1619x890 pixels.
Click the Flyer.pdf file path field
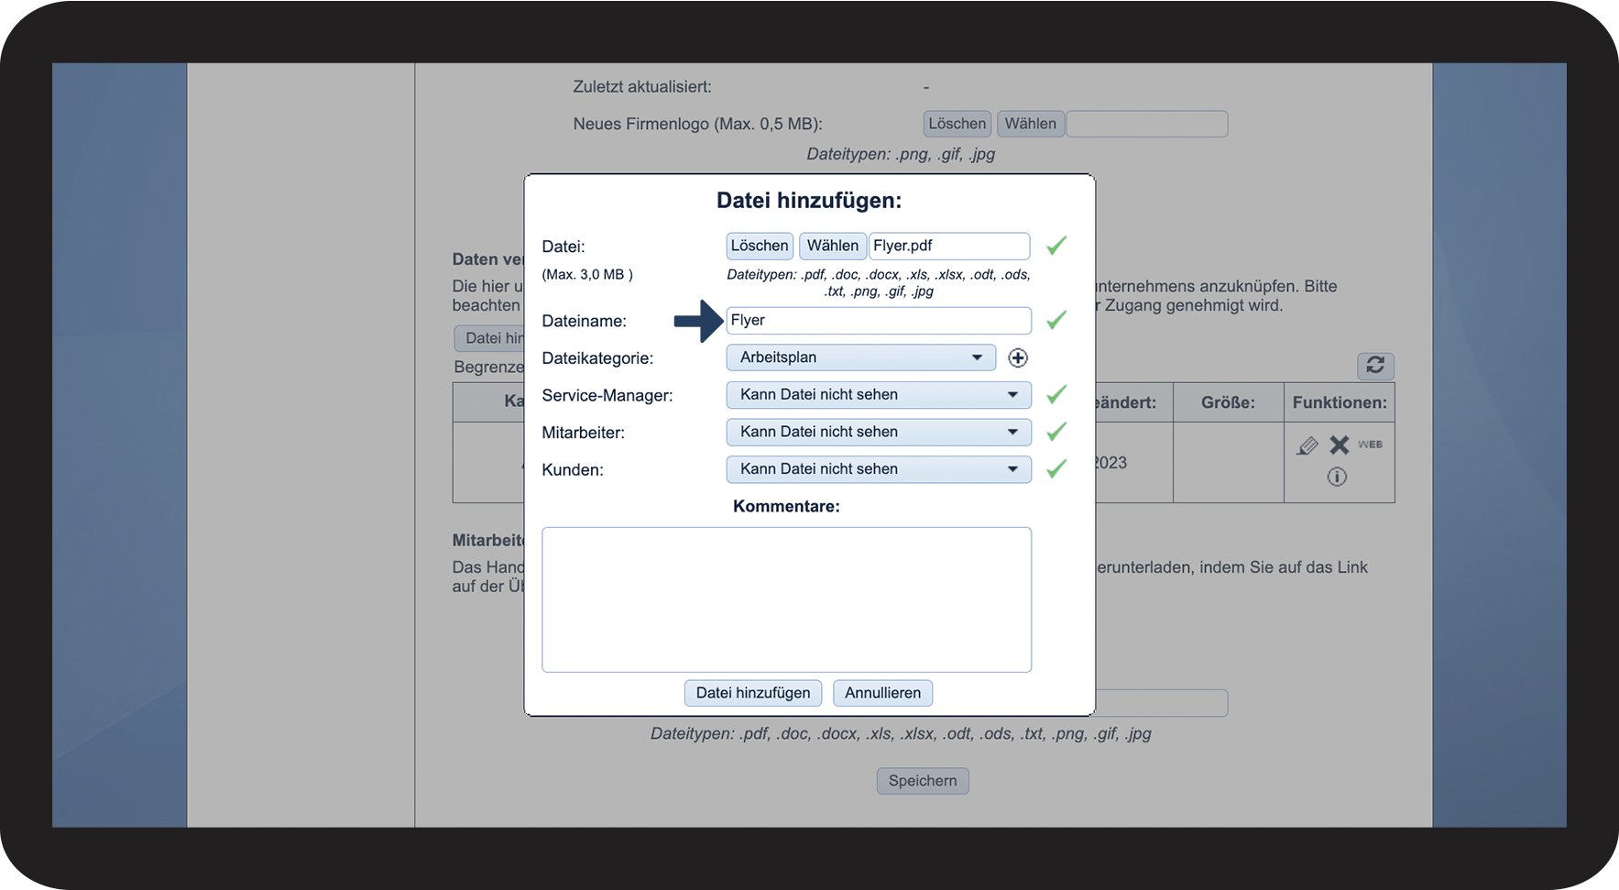pos(948,246)
